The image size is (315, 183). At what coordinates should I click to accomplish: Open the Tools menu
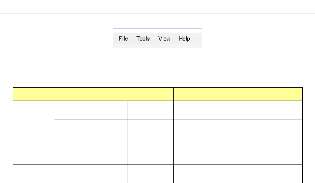point(143,39)
